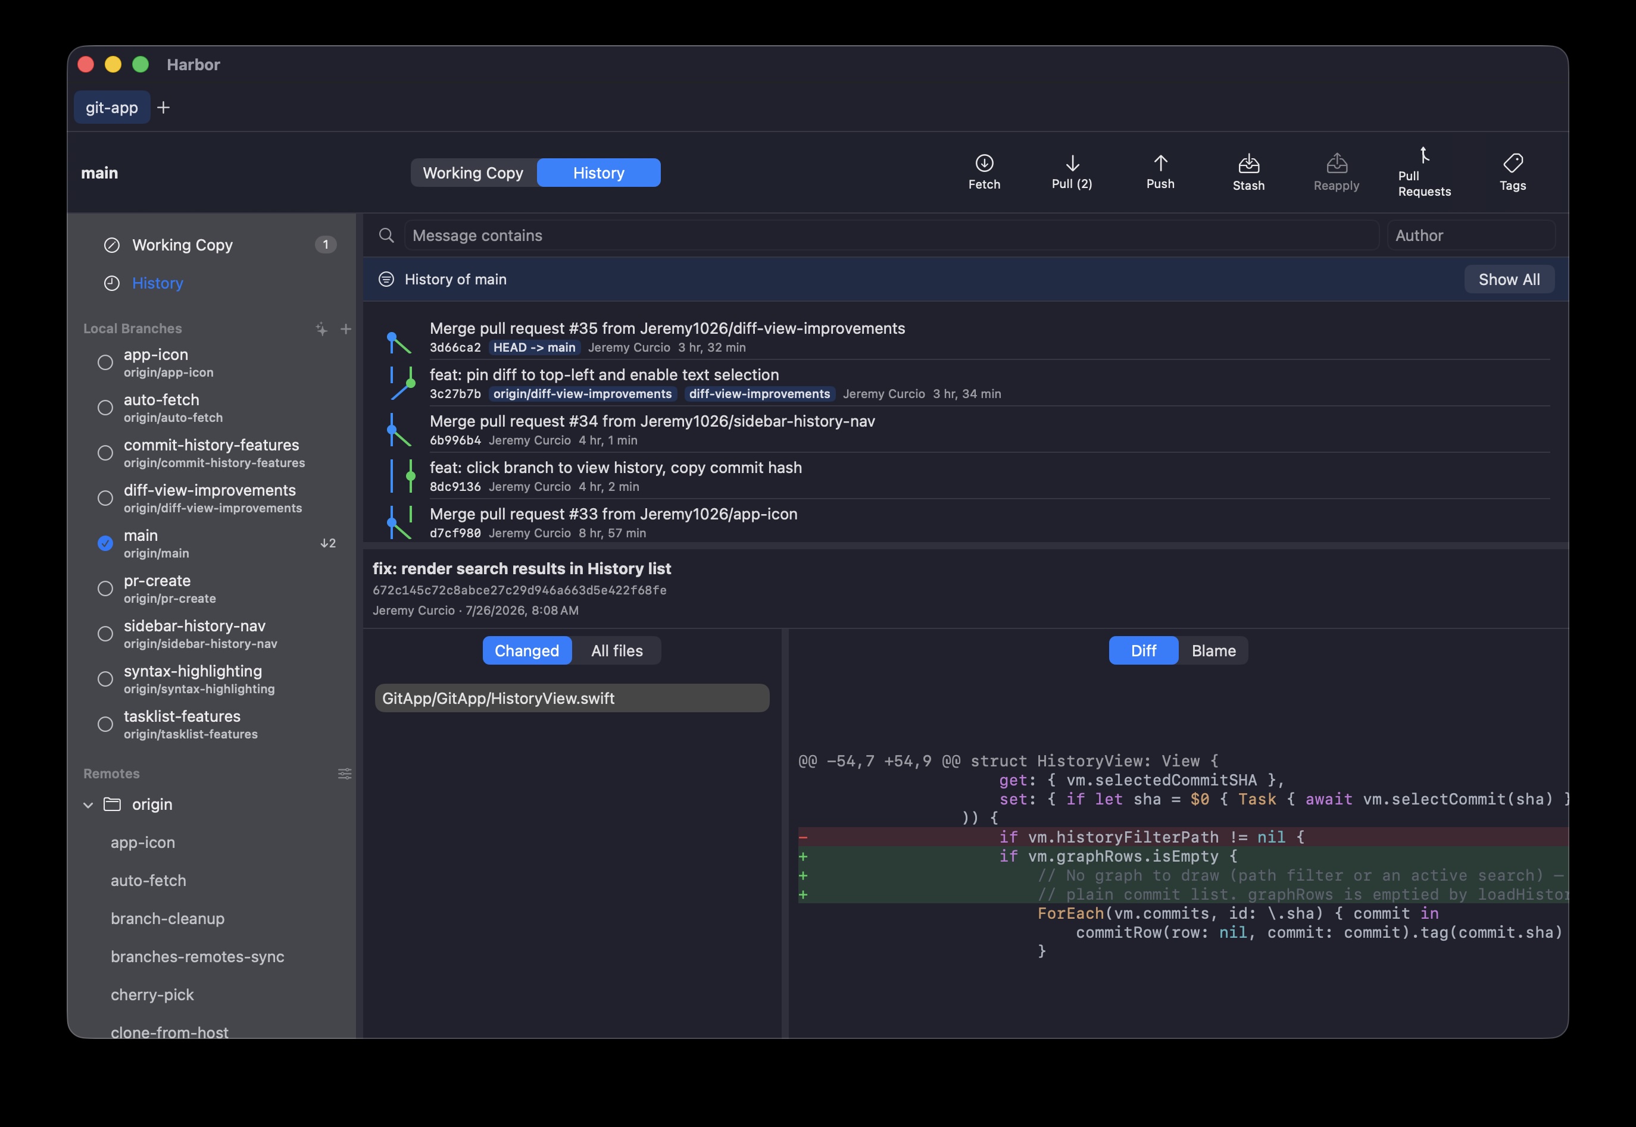Click the origin/diff-view-improvements ref label
The image size is (1636, 1127).
click(x=583, y=394)
